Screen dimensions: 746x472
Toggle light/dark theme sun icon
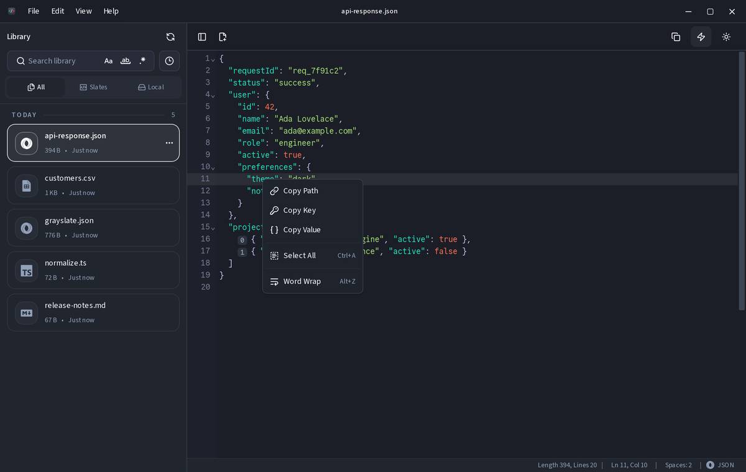tap(726, 37)
